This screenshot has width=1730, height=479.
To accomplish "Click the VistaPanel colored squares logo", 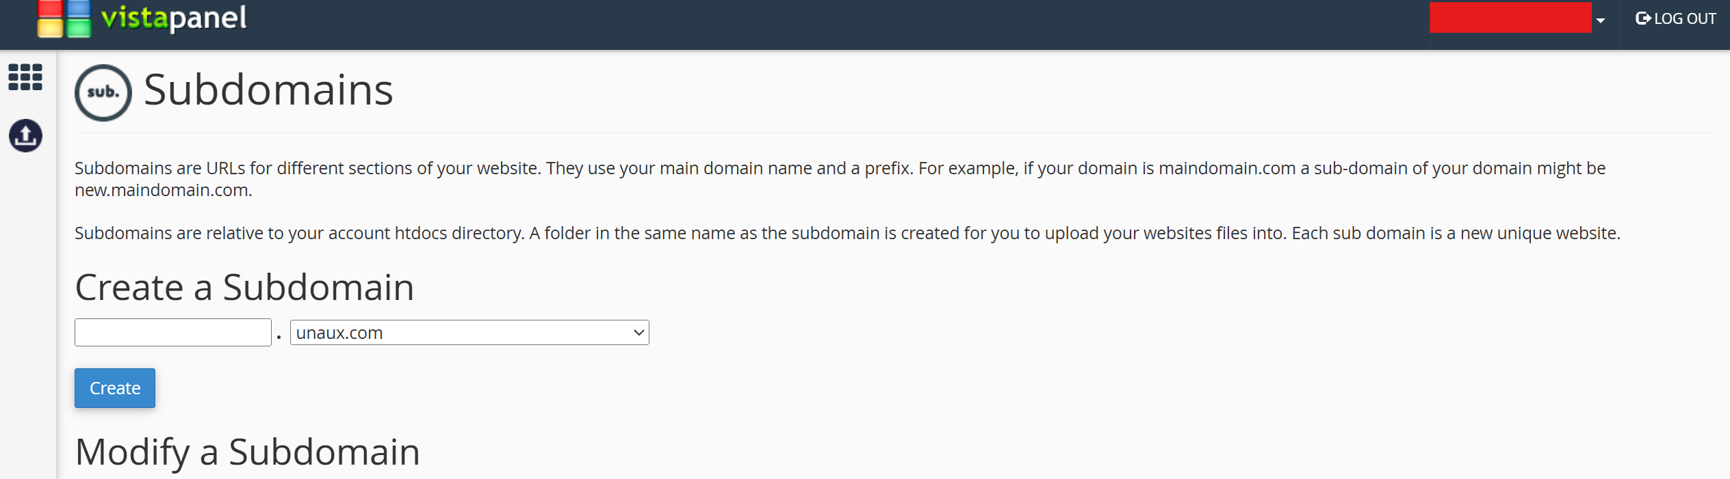I will (64, 18).
